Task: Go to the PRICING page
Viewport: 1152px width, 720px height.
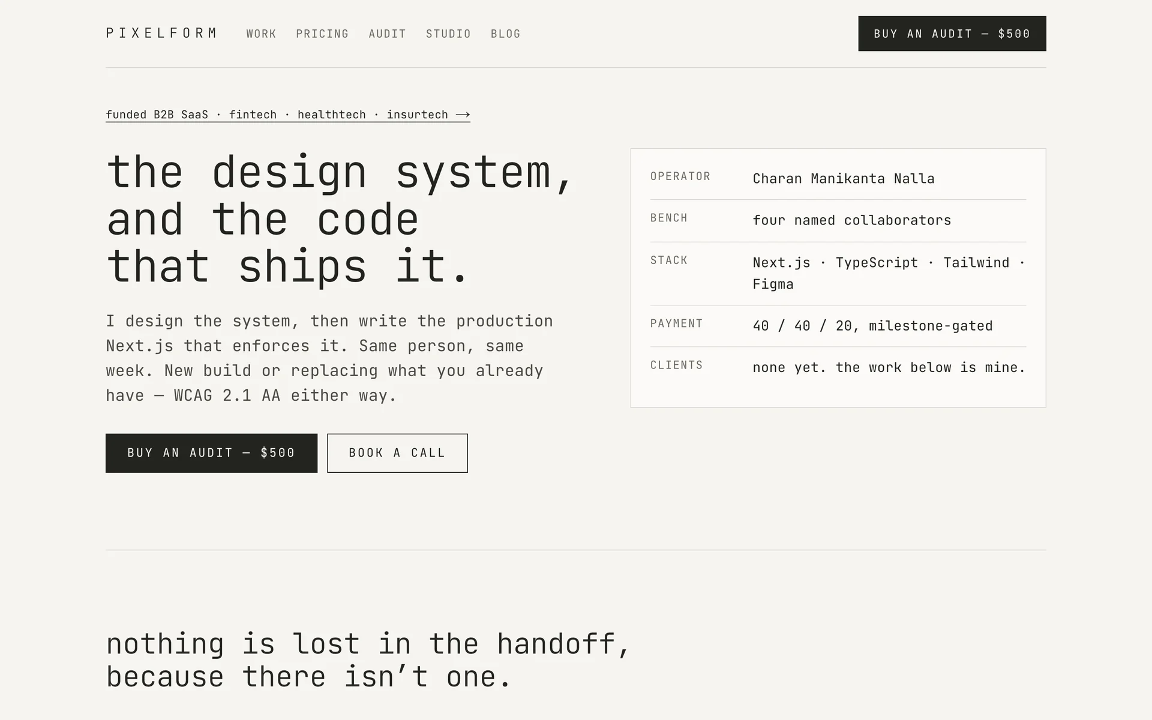Action: tap(322, 34)
